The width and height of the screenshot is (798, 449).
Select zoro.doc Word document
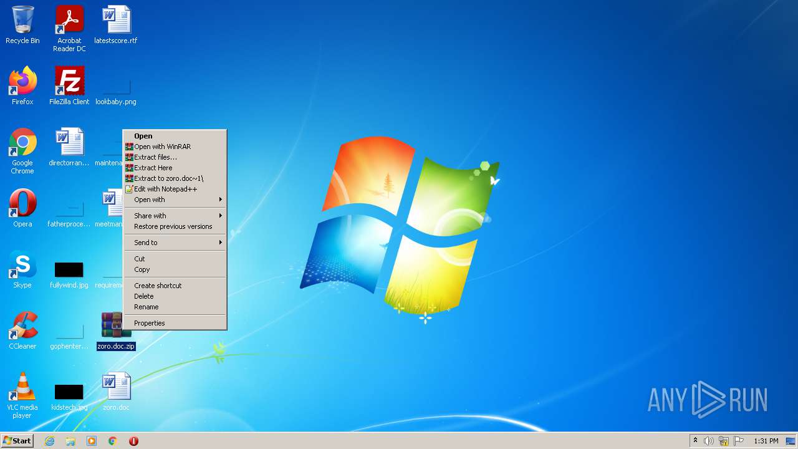pyautogui.click(x=116, y=391)
